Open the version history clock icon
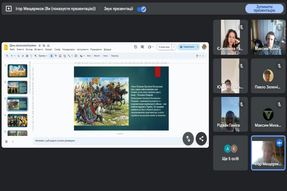Screen dimensions: 287x191 point(136,47)
